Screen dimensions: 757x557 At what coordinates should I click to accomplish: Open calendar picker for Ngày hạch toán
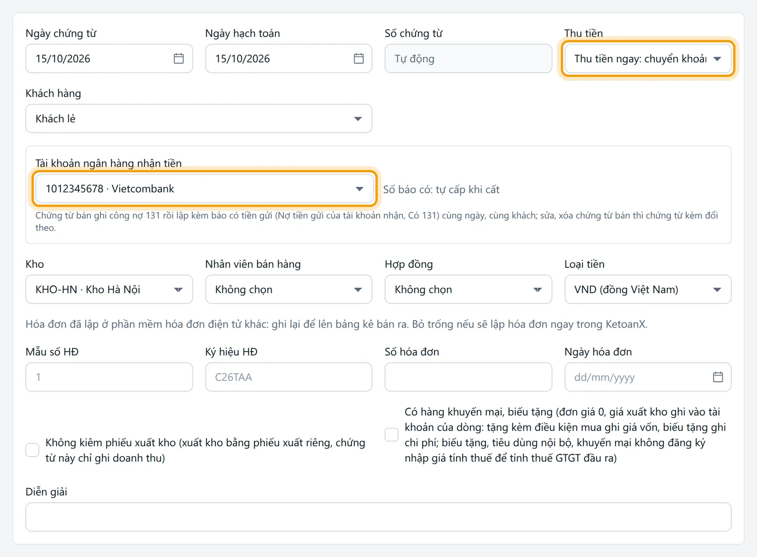[359, 59]
